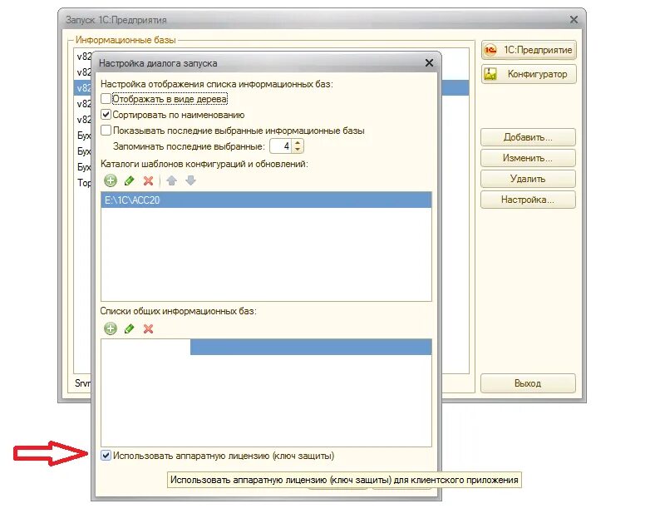Click the 'Изменить...' button
650x528 pixels.
528,158
